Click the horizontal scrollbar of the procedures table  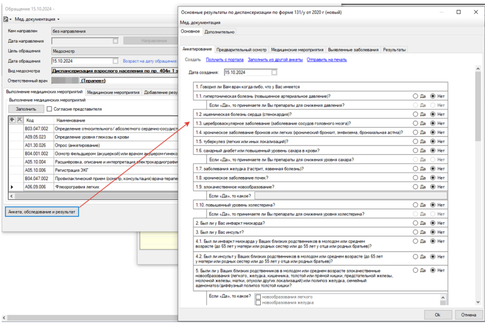[96, 196]
